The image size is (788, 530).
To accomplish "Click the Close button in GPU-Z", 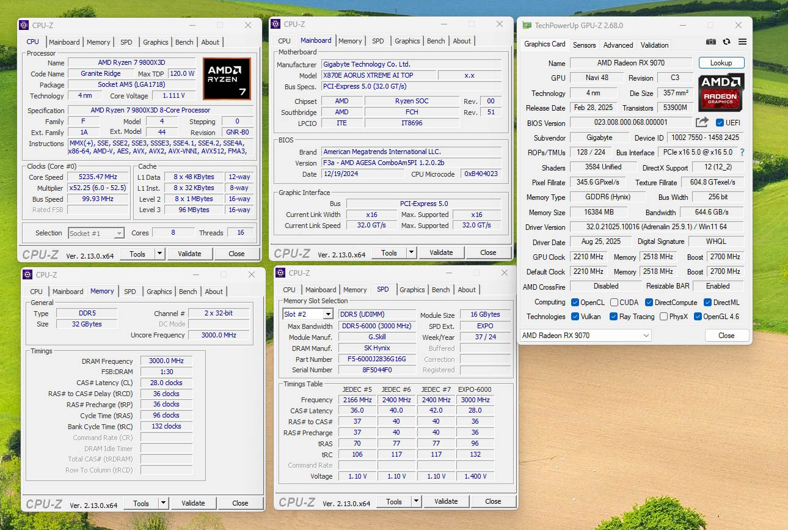I will 726,335.
